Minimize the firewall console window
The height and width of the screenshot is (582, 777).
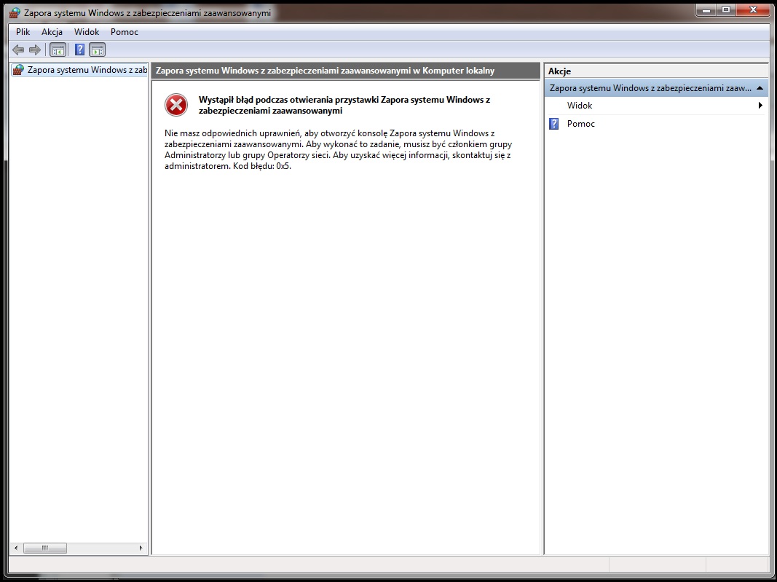pos(706,10)
